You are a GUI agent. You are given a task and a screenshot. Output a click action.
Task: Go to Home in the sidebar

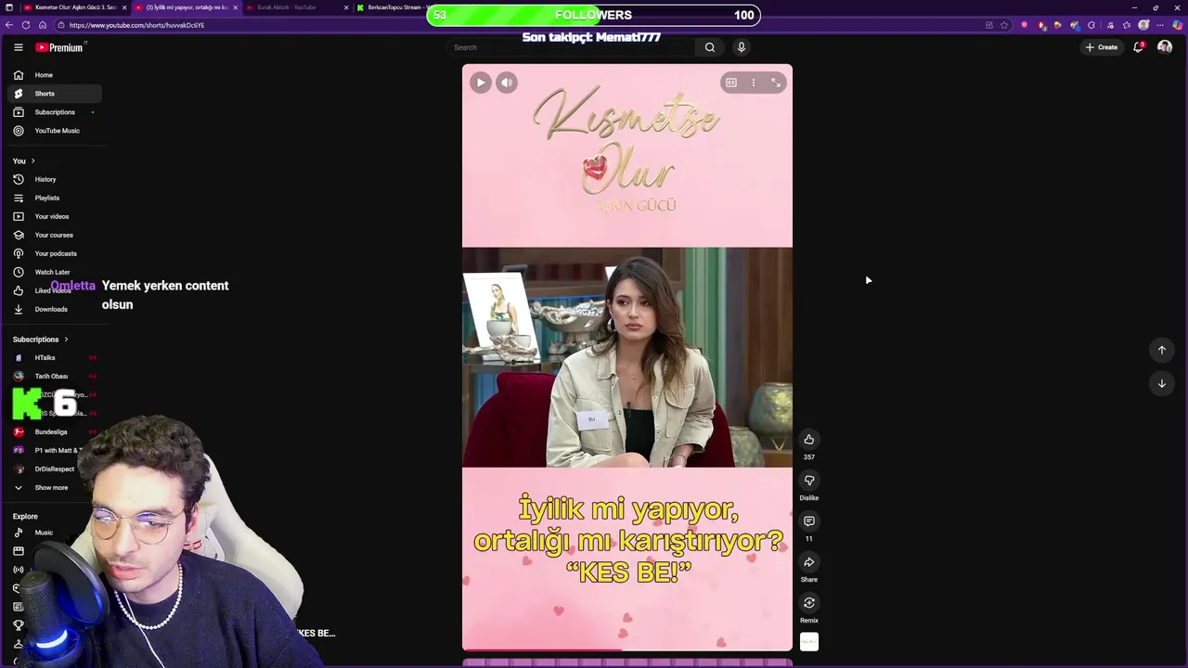tap(55, 75)
